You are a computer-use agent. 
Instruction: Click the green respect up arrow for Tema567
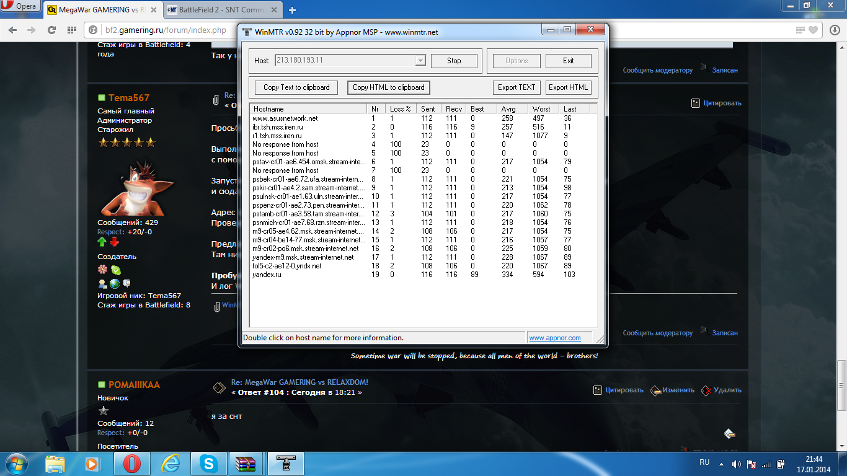(102, 242)
